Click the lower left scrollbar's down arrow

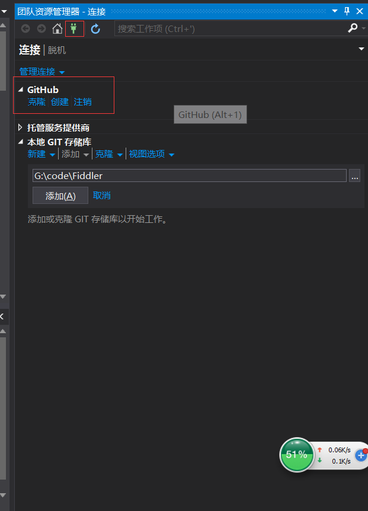[x=3, y=495]
